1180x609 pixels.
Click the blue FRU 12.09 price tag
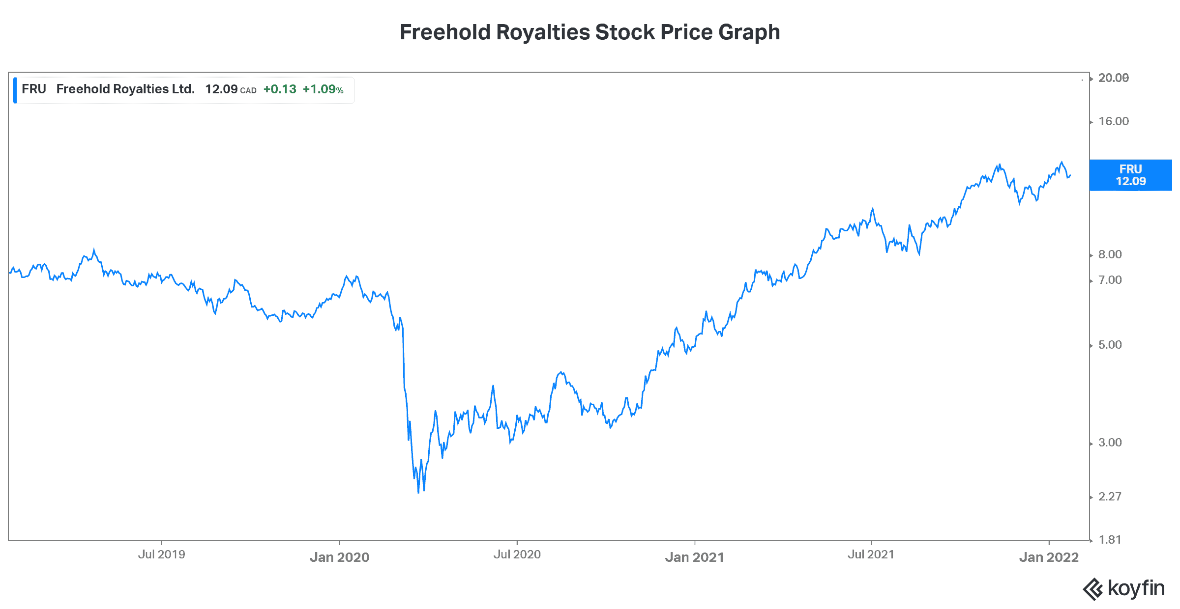[x=1130, y=175]
